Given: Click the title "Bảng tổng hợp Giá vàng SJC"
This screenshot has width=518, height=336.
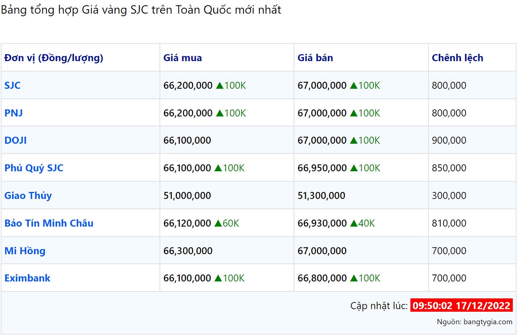Looking at the screenshot, I should point(75,10).
